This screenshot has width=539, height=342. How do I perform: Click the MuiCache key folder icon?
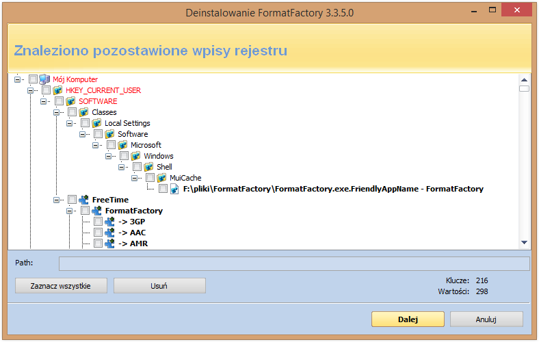click(162, 178)
